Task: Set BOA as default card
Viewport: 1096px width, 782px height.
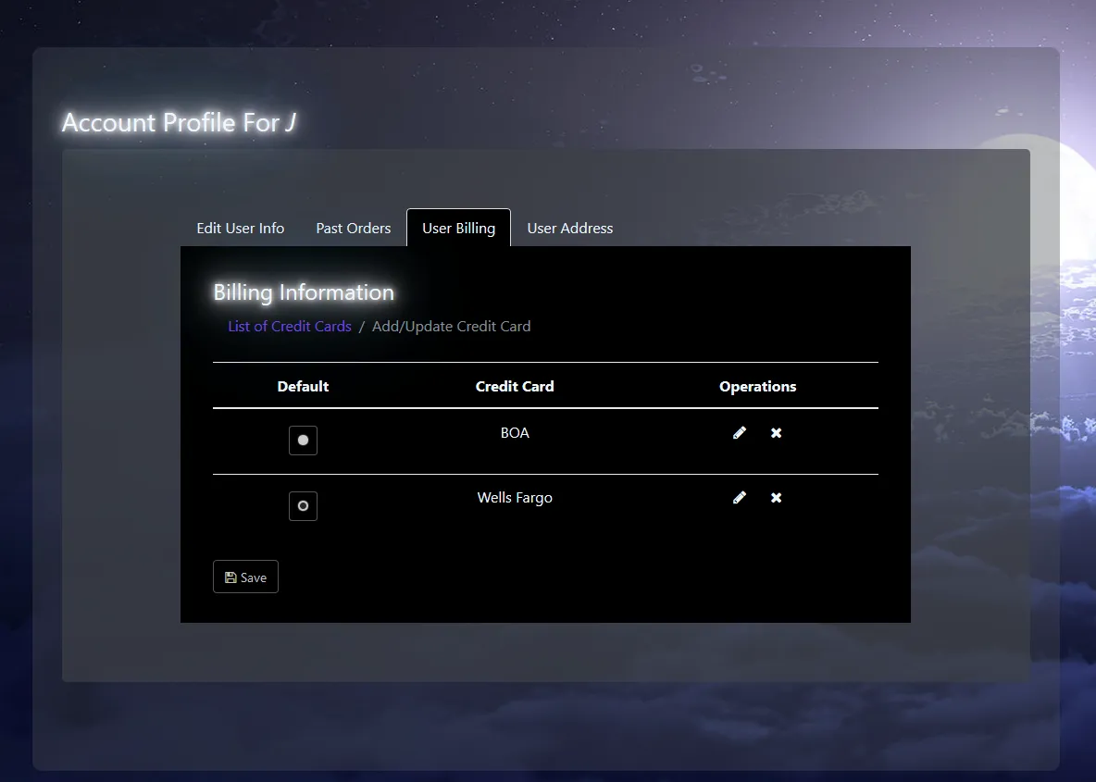Action: click(x=303, y=441)
